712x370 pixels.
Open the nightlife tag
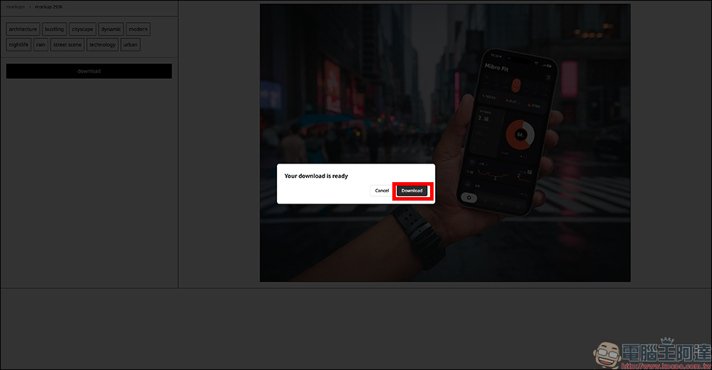coord(19,45)
